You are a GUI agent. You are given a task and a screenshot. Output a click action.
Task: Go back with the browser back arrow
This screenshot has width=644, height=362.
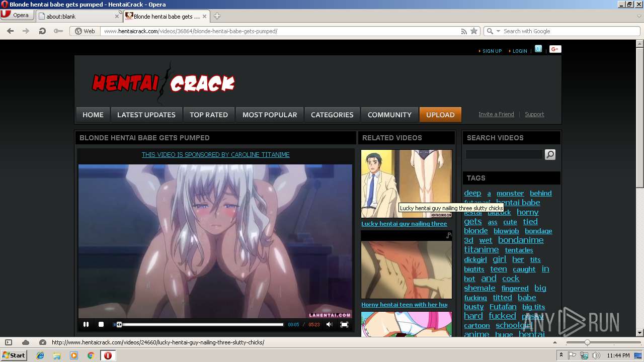(10, 31)
